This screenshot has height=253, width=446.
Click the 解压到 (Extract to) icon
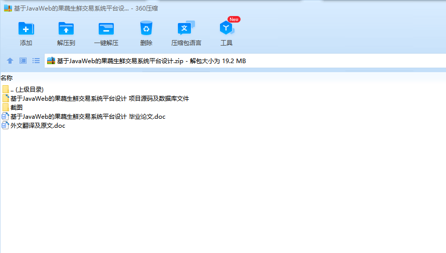[x=66, y=29]
